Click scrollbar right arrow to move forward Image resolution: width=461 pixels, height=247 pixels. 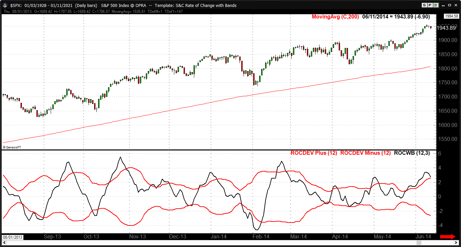pyautogui.click(x=456, y=243)
